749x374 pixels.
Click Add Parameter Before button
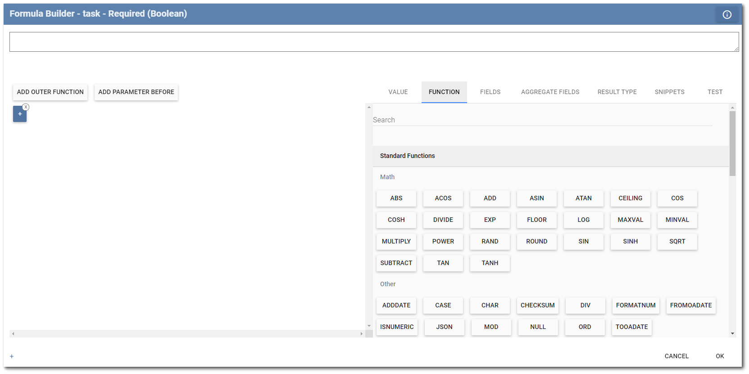tap(136, 92)
